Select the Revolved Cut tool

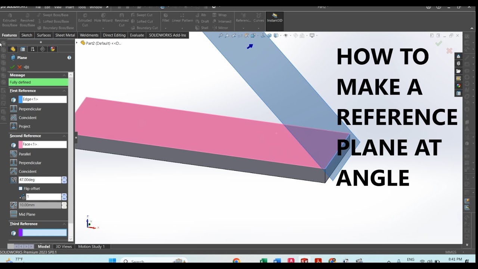(x=122, y=20)
